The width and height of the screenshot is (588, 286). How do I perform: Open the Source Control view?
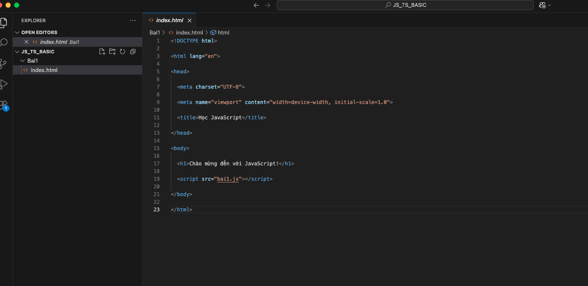point(3,64)
